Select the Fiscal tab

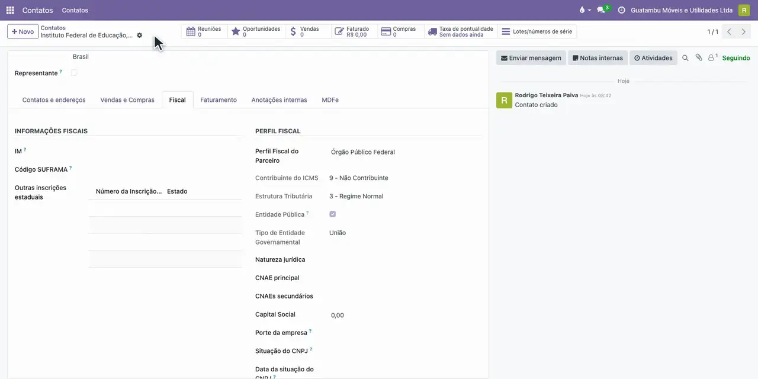coord(177,100)
